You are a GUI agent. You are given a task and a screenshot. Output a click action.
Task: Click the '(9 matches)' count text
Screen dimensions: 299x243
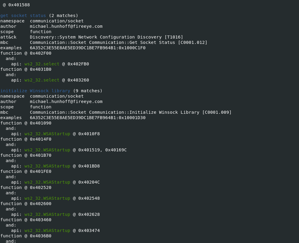[x=88, y=91]
